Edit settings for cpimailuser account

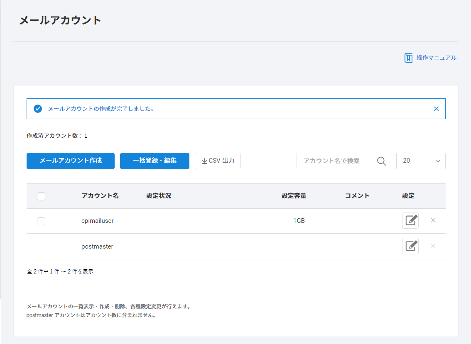tap(410, 220)
